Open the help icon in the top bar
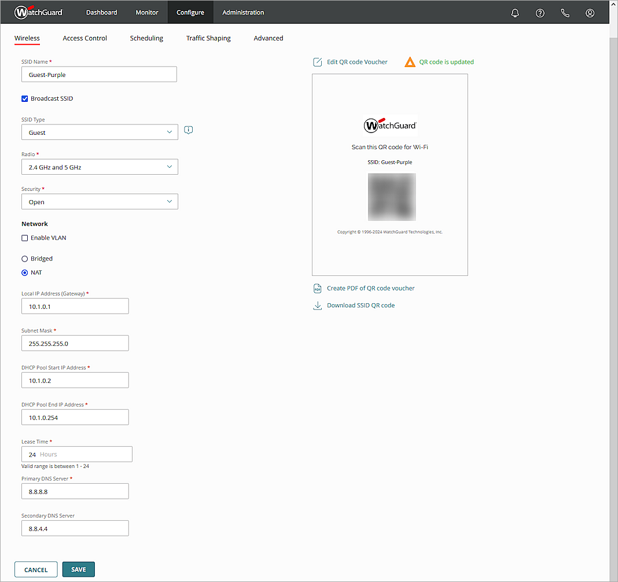The width and height of the screenshot is (618, 582). [x=540, y=12]
